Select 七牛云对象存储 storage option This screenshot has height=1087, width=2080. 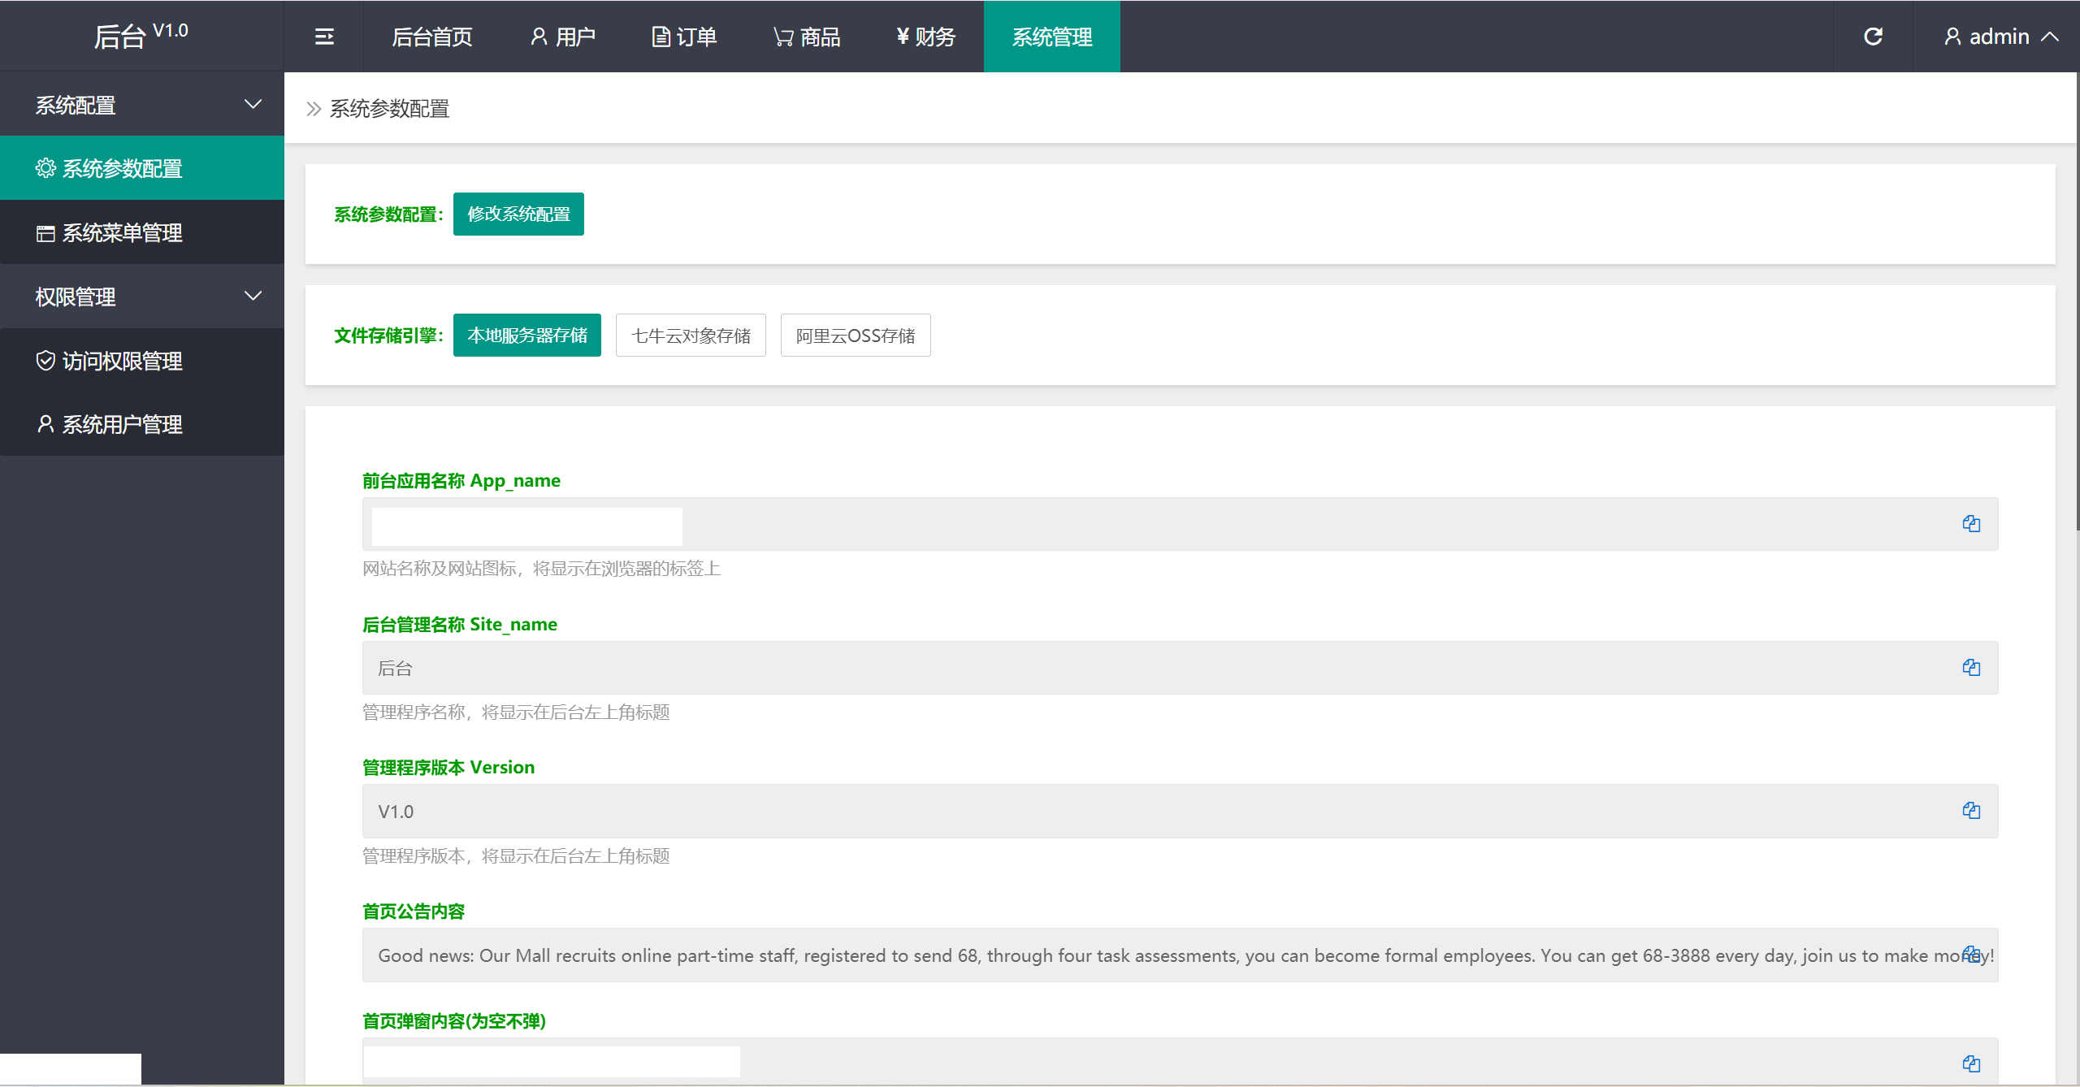coord(691,336)
